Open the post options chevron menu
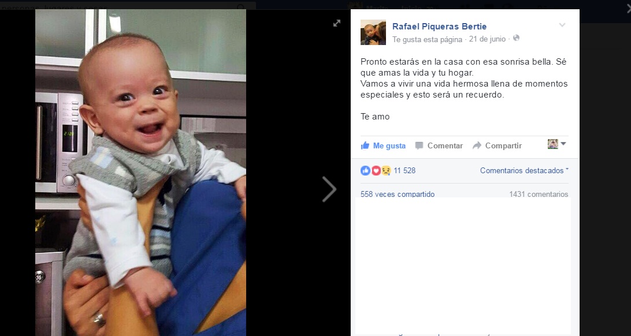This screenshot has width=631, height=336. pyautogui.click(x=562, y=25)
